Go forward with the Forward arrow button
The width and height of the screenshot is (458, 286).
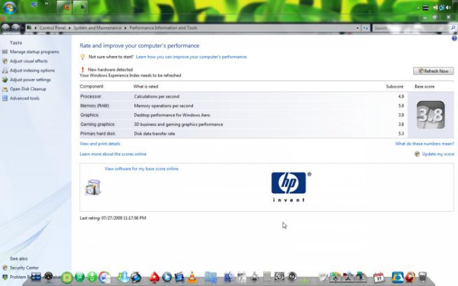15,27
